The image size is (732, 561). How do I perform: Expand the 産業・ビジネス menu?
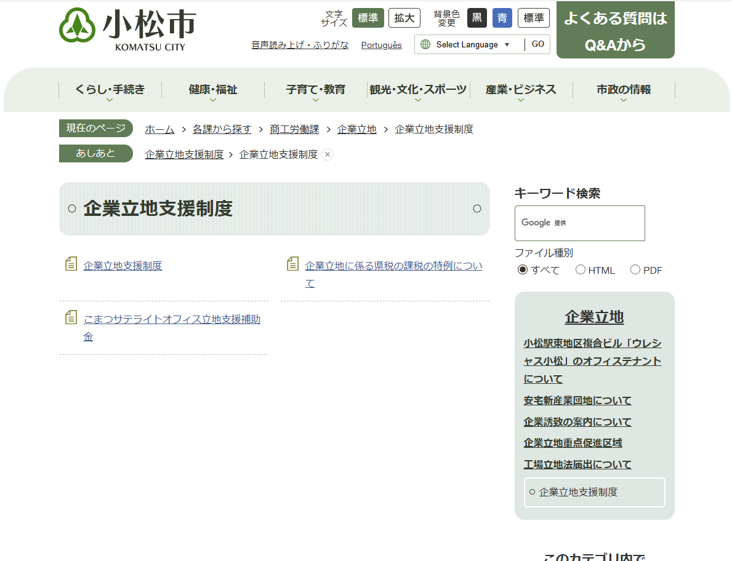click(521, 90)
